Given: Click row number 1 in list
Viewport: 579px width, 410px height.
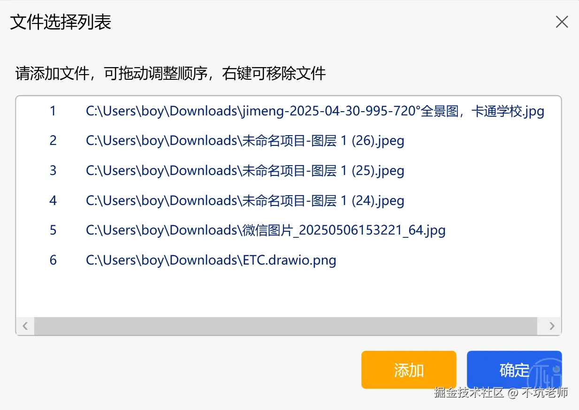Looking at the screenshot, I should click(x=53, y=111).
